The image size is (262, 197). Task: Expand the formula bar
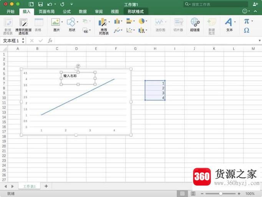coord(259,40)
